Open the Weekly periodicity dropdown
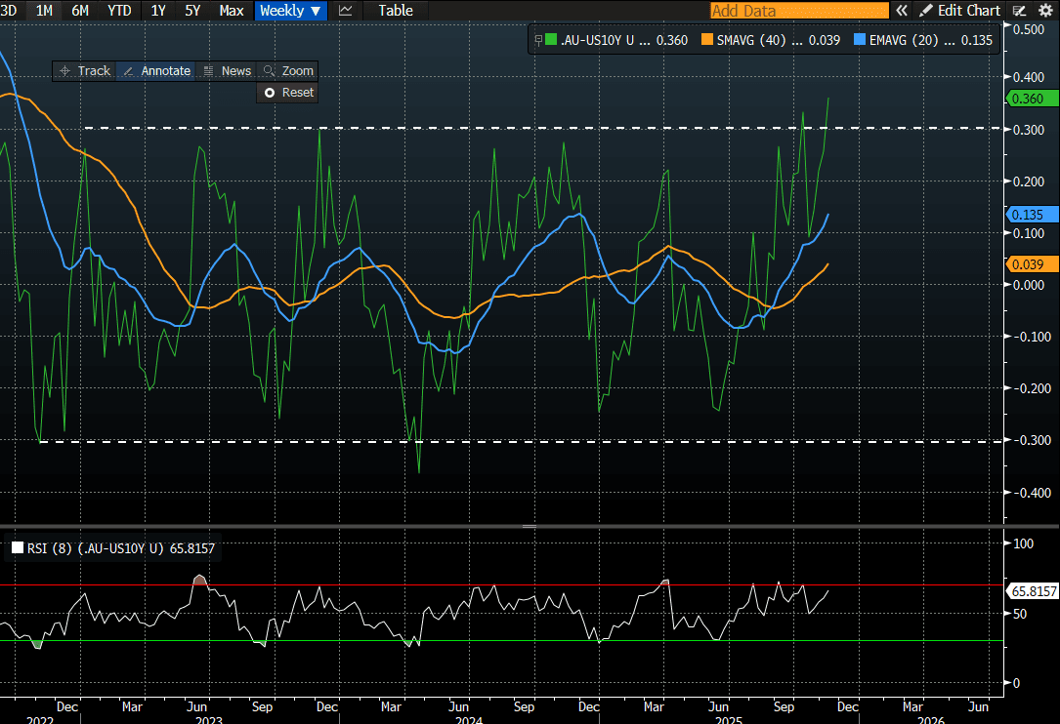The image size is (1060, 724). coord(290,11)
